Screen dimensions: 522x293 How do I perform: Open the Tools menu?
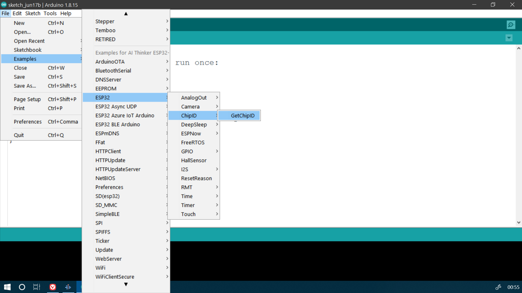point(50,13)
